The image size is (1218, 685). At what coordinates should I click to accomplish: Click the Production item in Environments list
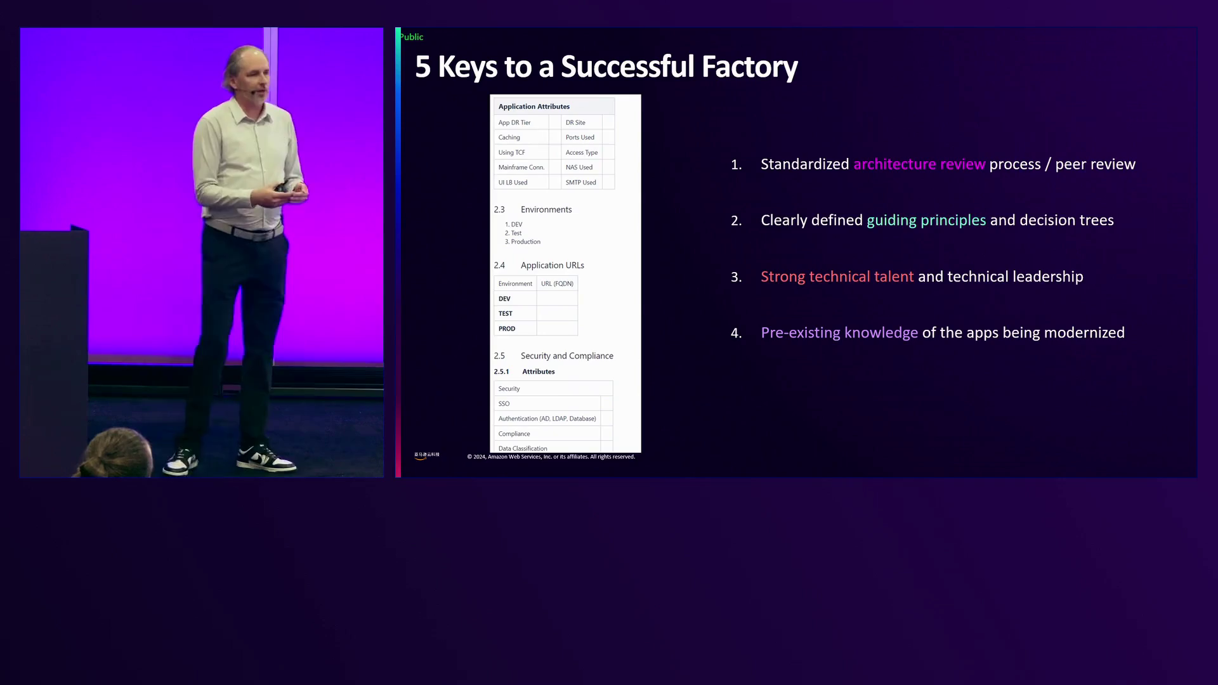pyautogui.click(x=525, y=242)
